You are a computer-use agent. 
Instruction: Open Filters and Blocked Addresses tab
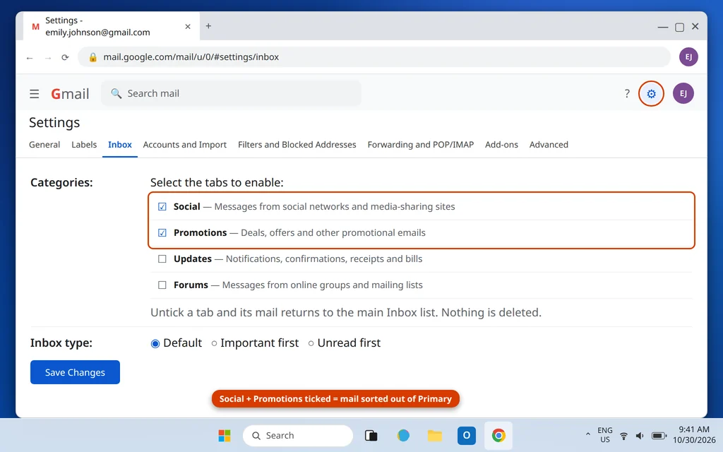[x=297, y=145]
